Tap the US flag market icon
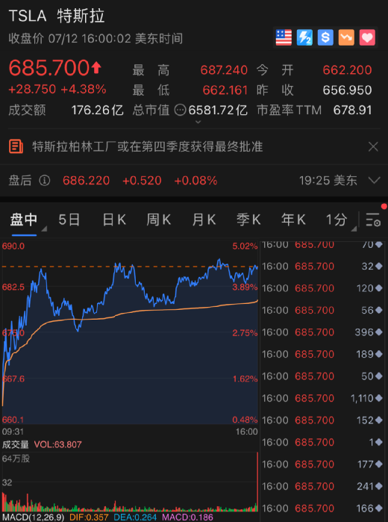388x522 pixels. (x=284, y=37)
